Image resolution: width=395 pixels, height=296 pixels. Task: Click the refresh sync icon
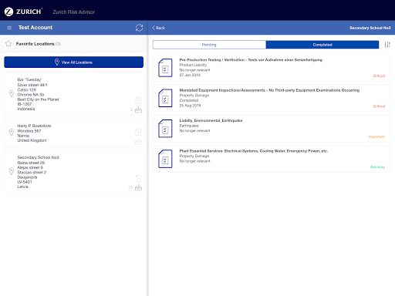(x=139, y=28)
